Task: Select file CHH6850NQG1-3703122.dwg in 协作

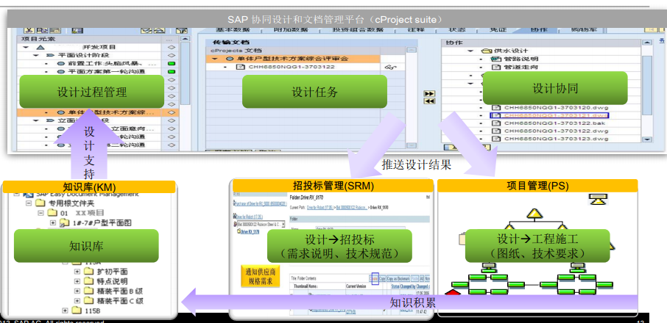Action: coord(556,131)
